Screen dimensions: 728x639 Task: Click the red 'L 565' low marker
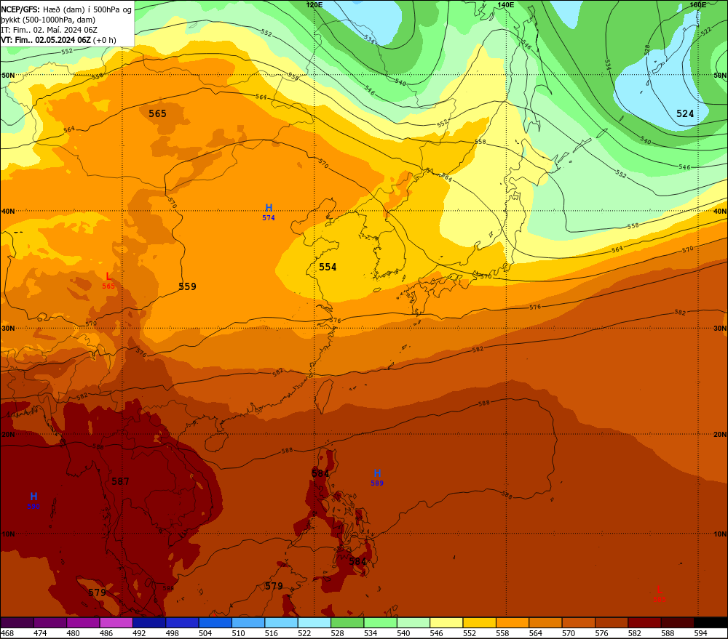click(108, 281)
